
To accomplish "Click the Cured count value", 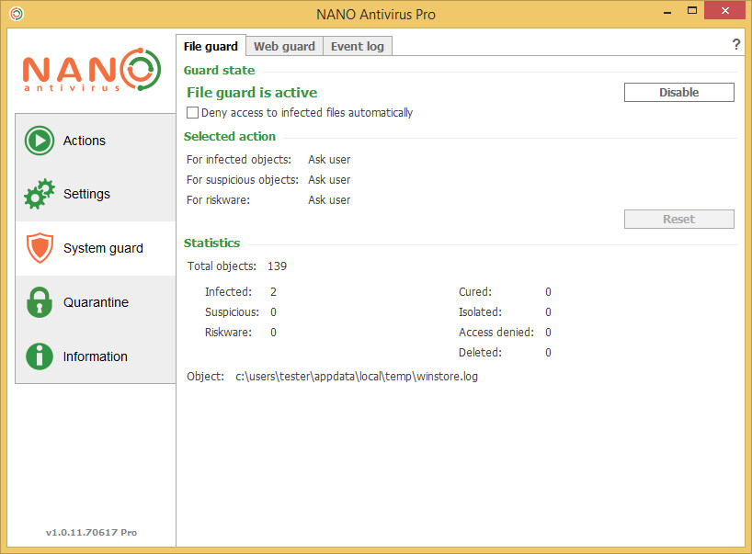I will (x=548, y=292).
